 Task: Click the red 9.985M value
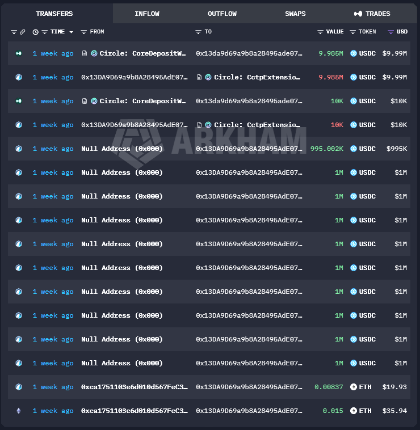[331, 77]
